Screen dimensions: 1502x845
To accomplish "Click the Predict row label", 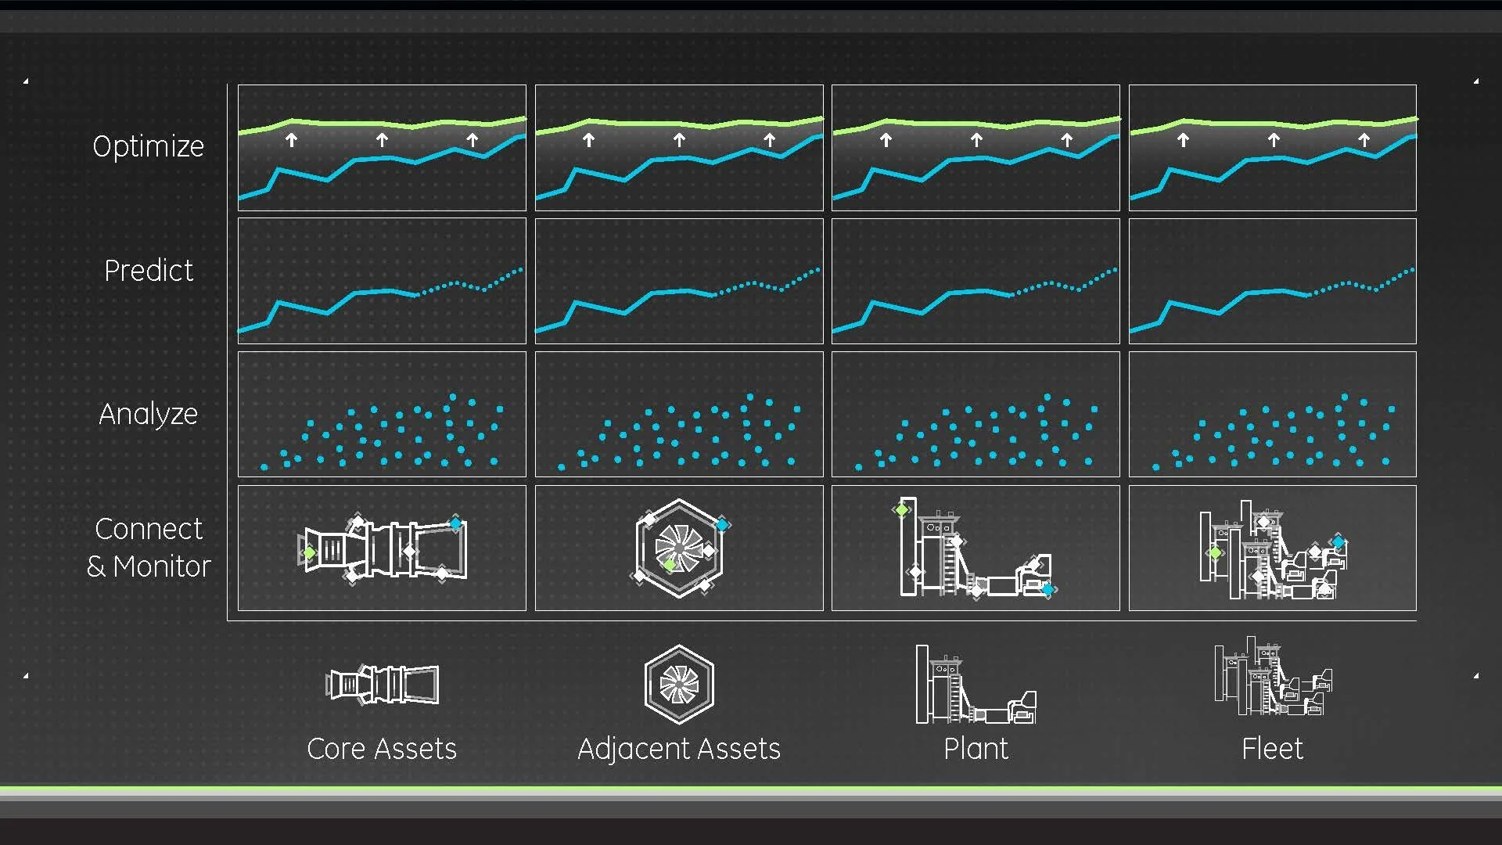I will coord(148,271).
